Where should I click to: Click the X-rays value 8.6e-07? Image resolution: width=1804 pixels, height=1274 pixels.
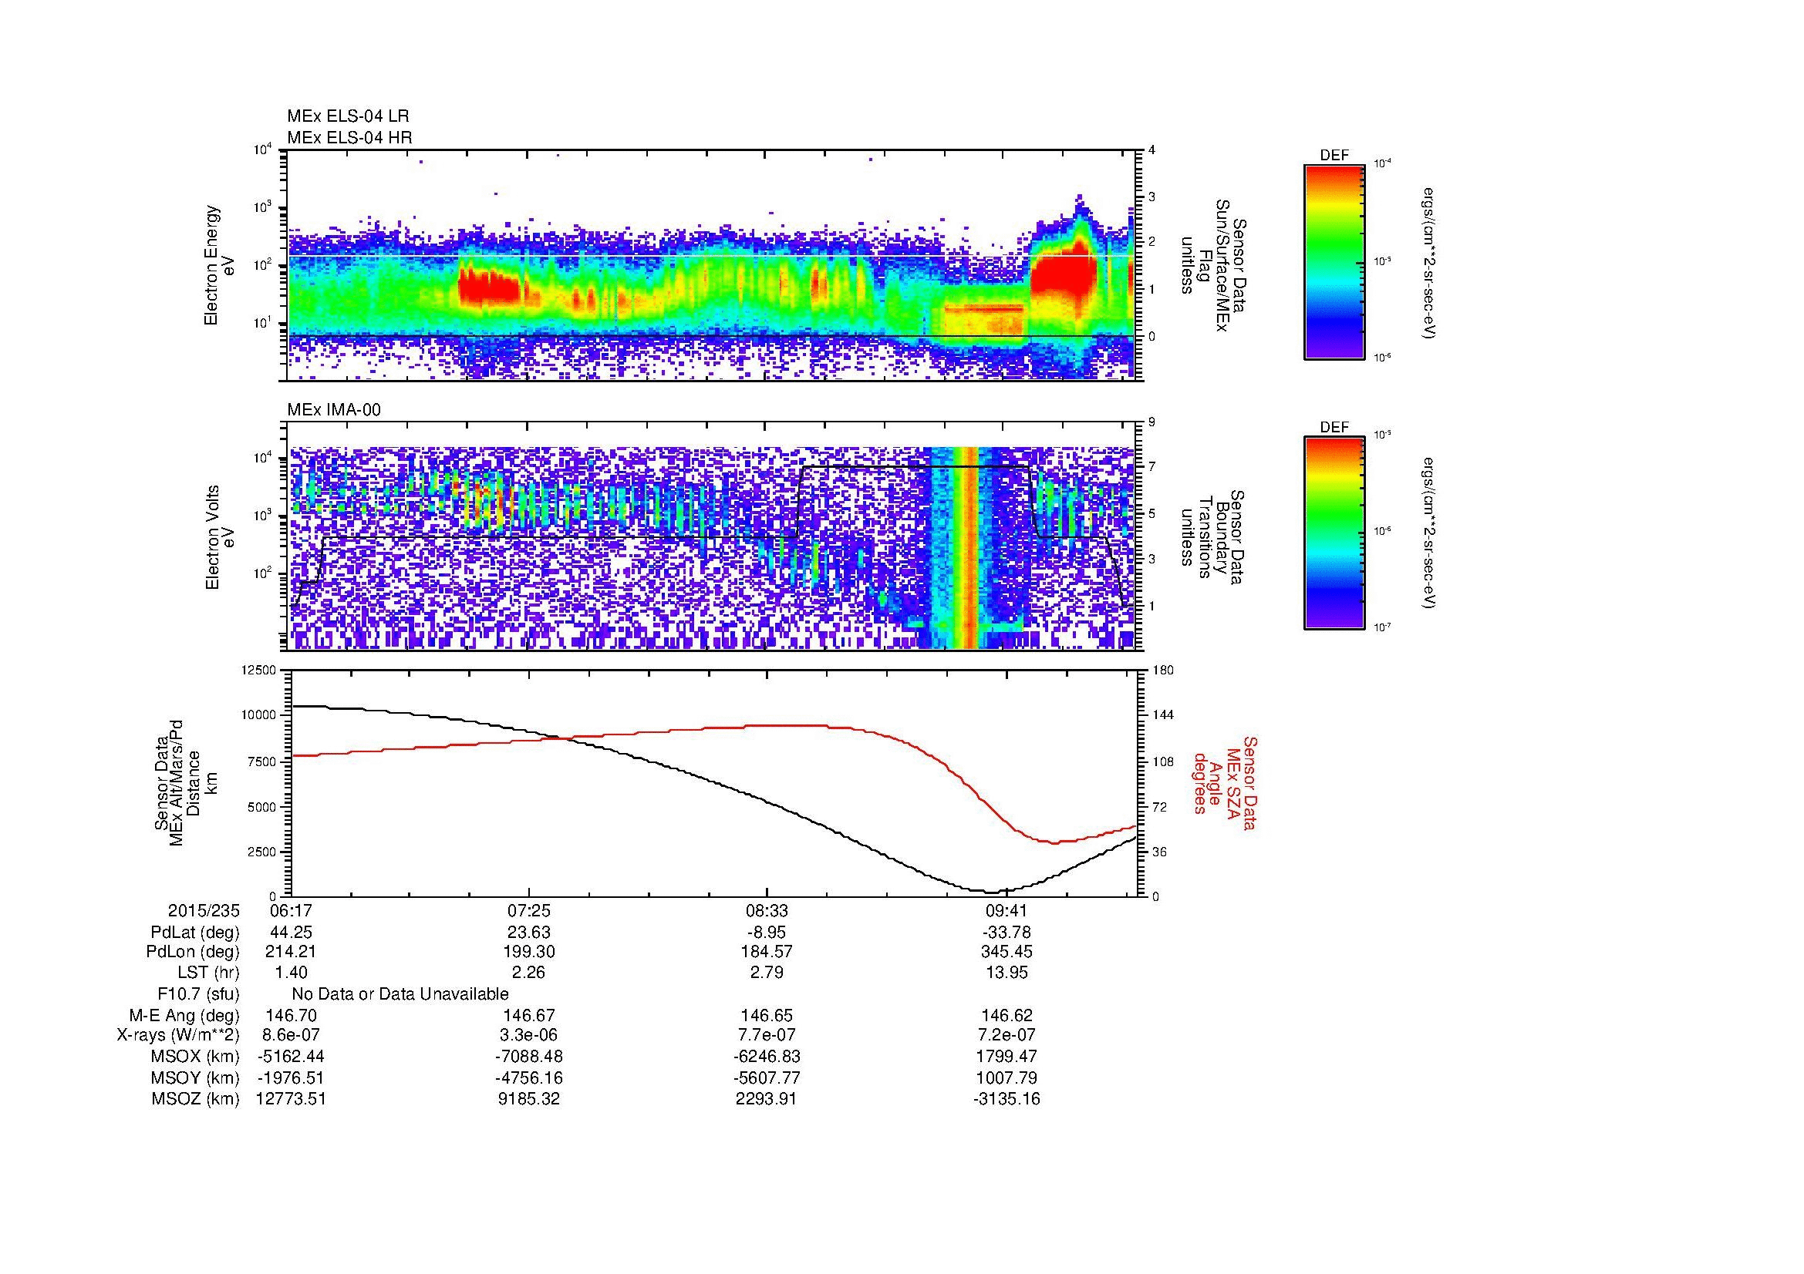coord(291,1035)
